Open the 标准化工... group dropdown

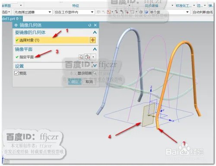[194, 6]
